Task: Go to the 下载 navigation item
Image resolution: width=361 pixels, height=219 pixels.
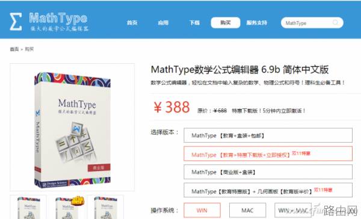Action: point(194,23)
